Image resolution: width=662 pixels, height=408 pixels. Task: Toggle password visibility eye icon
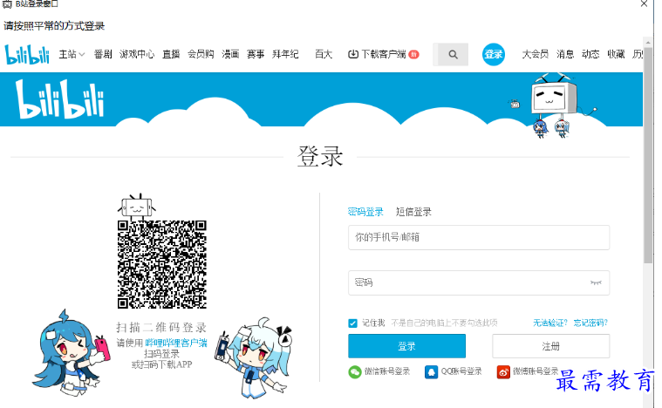[596, 282]
